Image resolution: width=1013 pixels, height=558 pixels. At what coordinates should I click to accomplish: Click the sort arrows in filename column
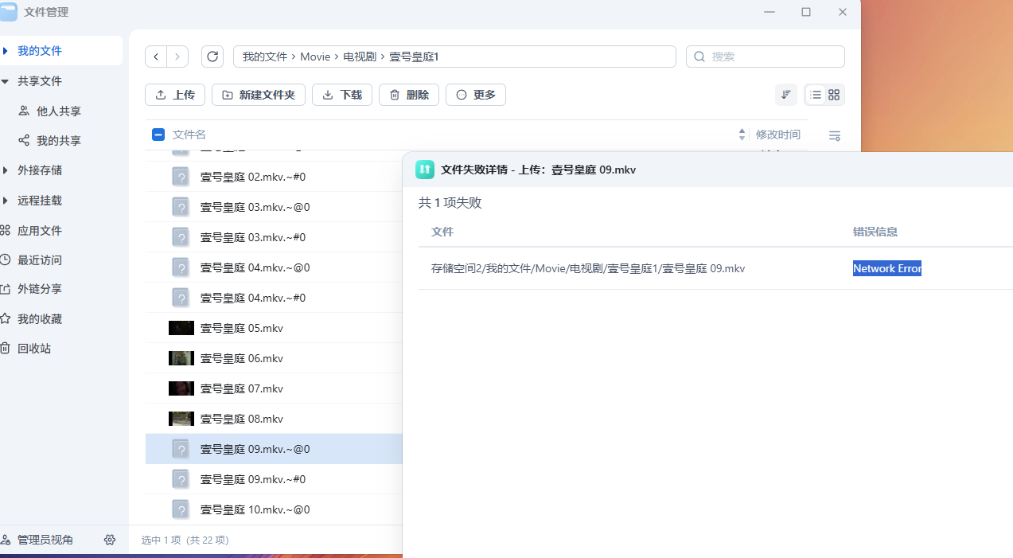tap(742, 135)
